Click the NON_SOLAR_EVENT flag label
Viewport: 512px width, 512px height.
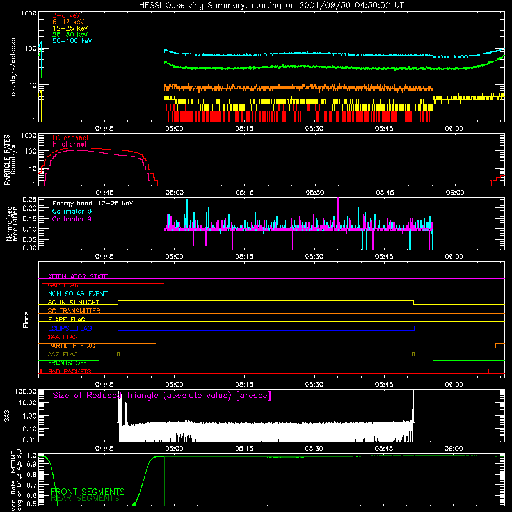77,294
